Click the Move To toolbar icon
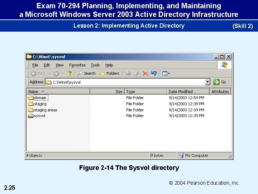The width and height of the screenshot is (258, 194). tap(128, 73)
